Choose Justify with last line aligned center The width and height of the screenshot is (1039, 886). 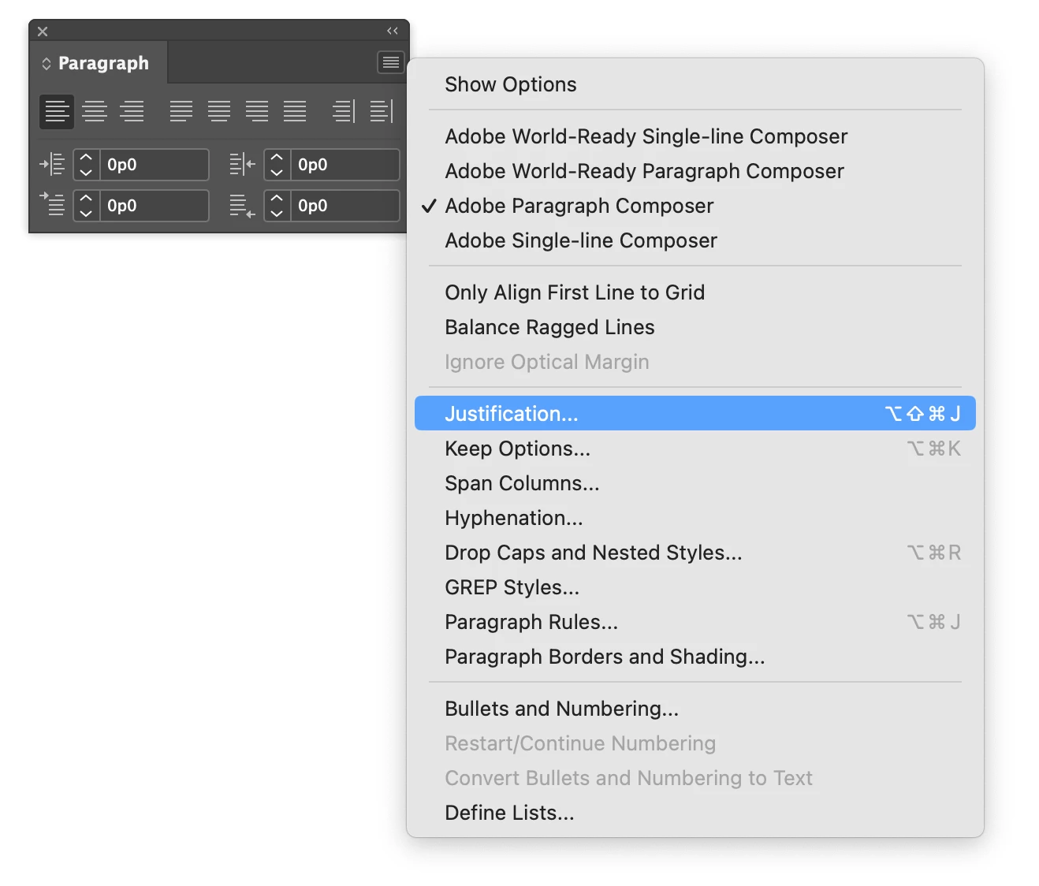pyautogui.click(x=219, y=112)
